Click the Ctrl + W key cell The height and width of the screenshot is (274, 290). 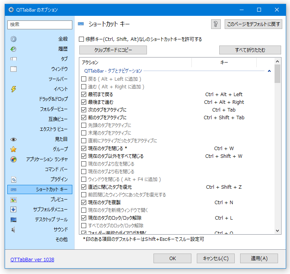click(x=224, y=149)
